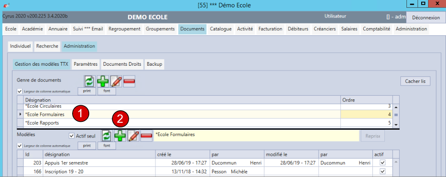The height and width of the screenshot is (177, 446).
Task: Click row selector arrow beside Ecole Formulaires
Action: 21,114
